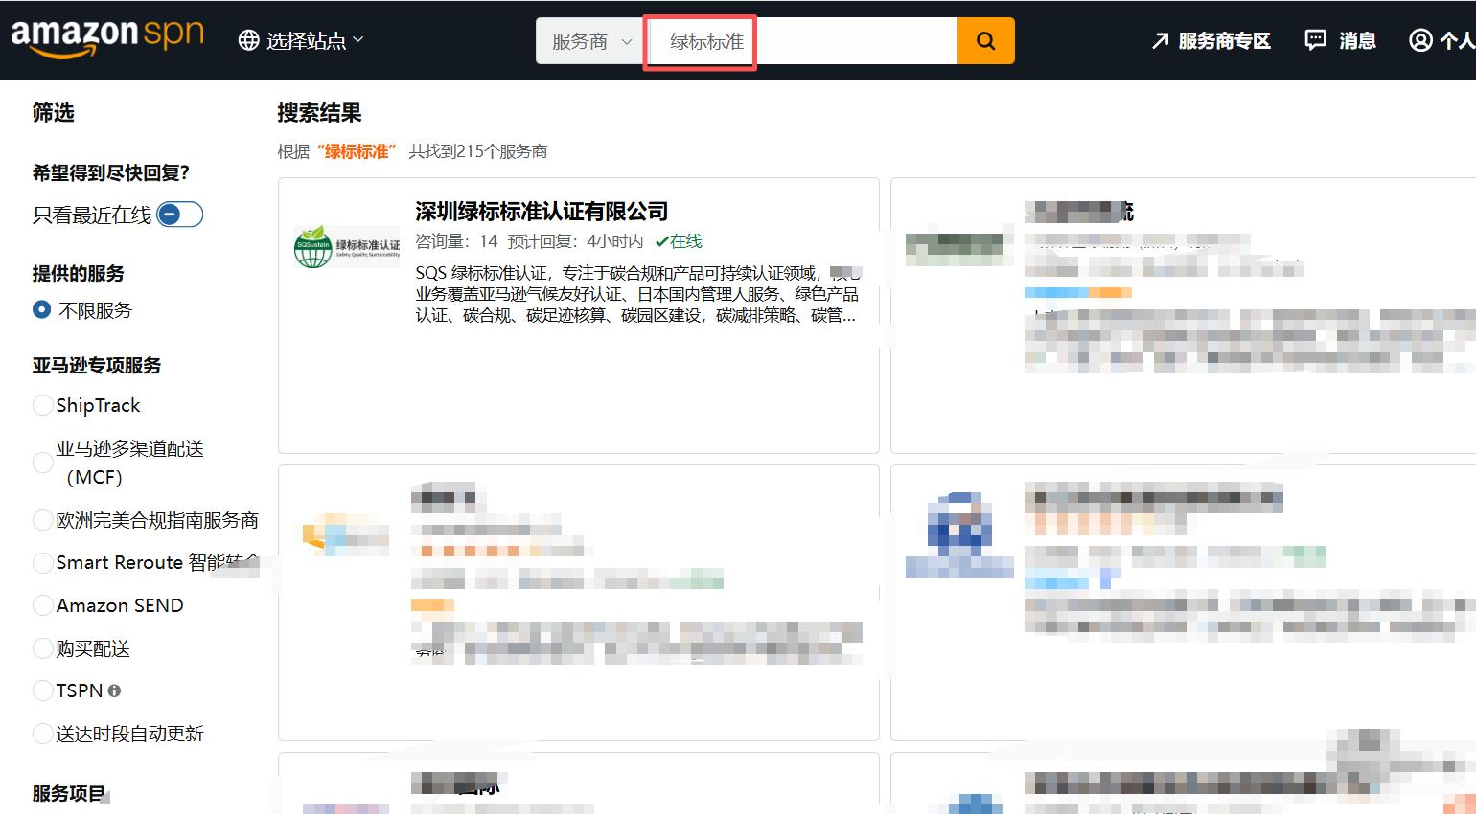Click the search field containing 绿标标准
The height and width of the screenshot is (814, 1476).
point(801,41)
